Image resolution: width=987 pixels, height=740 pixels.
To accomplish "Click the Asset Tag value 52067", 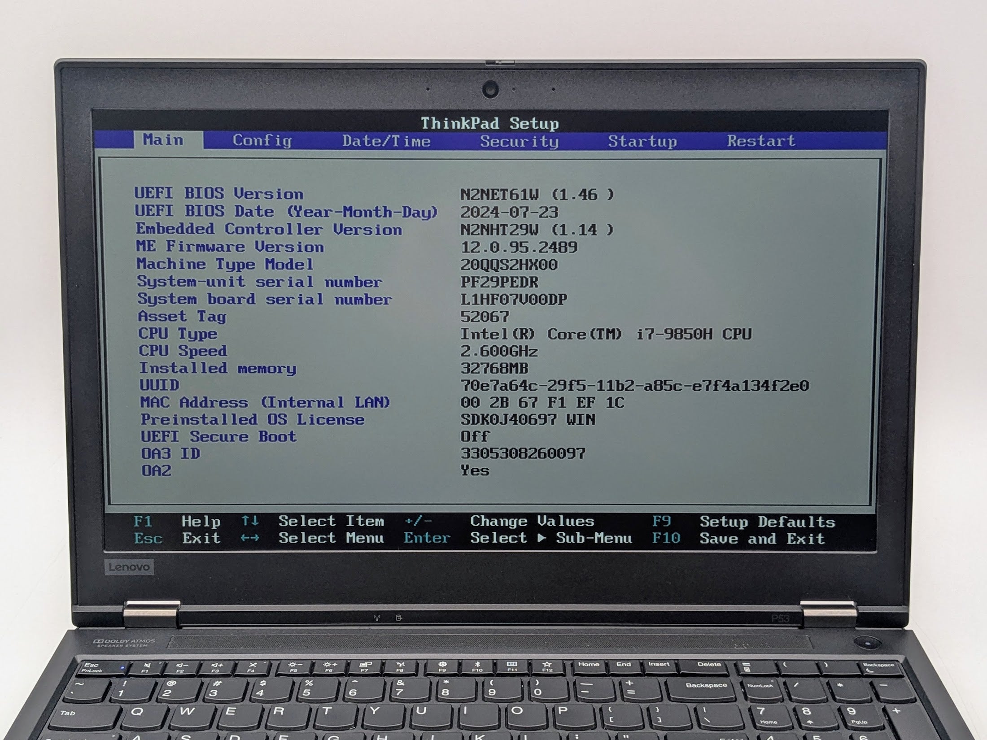I will coord(485,317).
